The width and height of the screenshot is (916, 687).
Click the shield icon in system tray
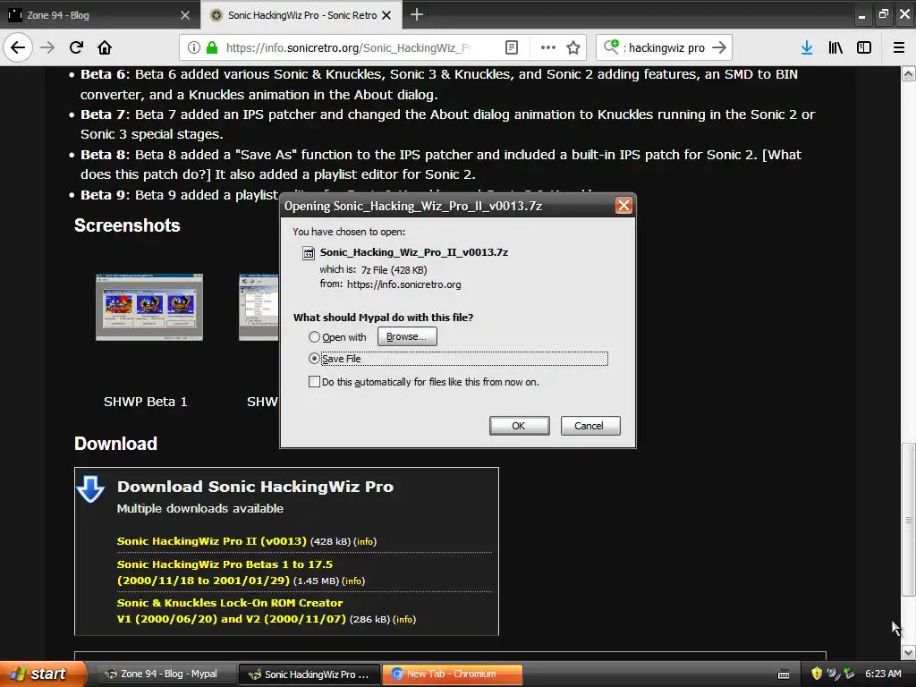pyautogui.click(x=817, y=674)
